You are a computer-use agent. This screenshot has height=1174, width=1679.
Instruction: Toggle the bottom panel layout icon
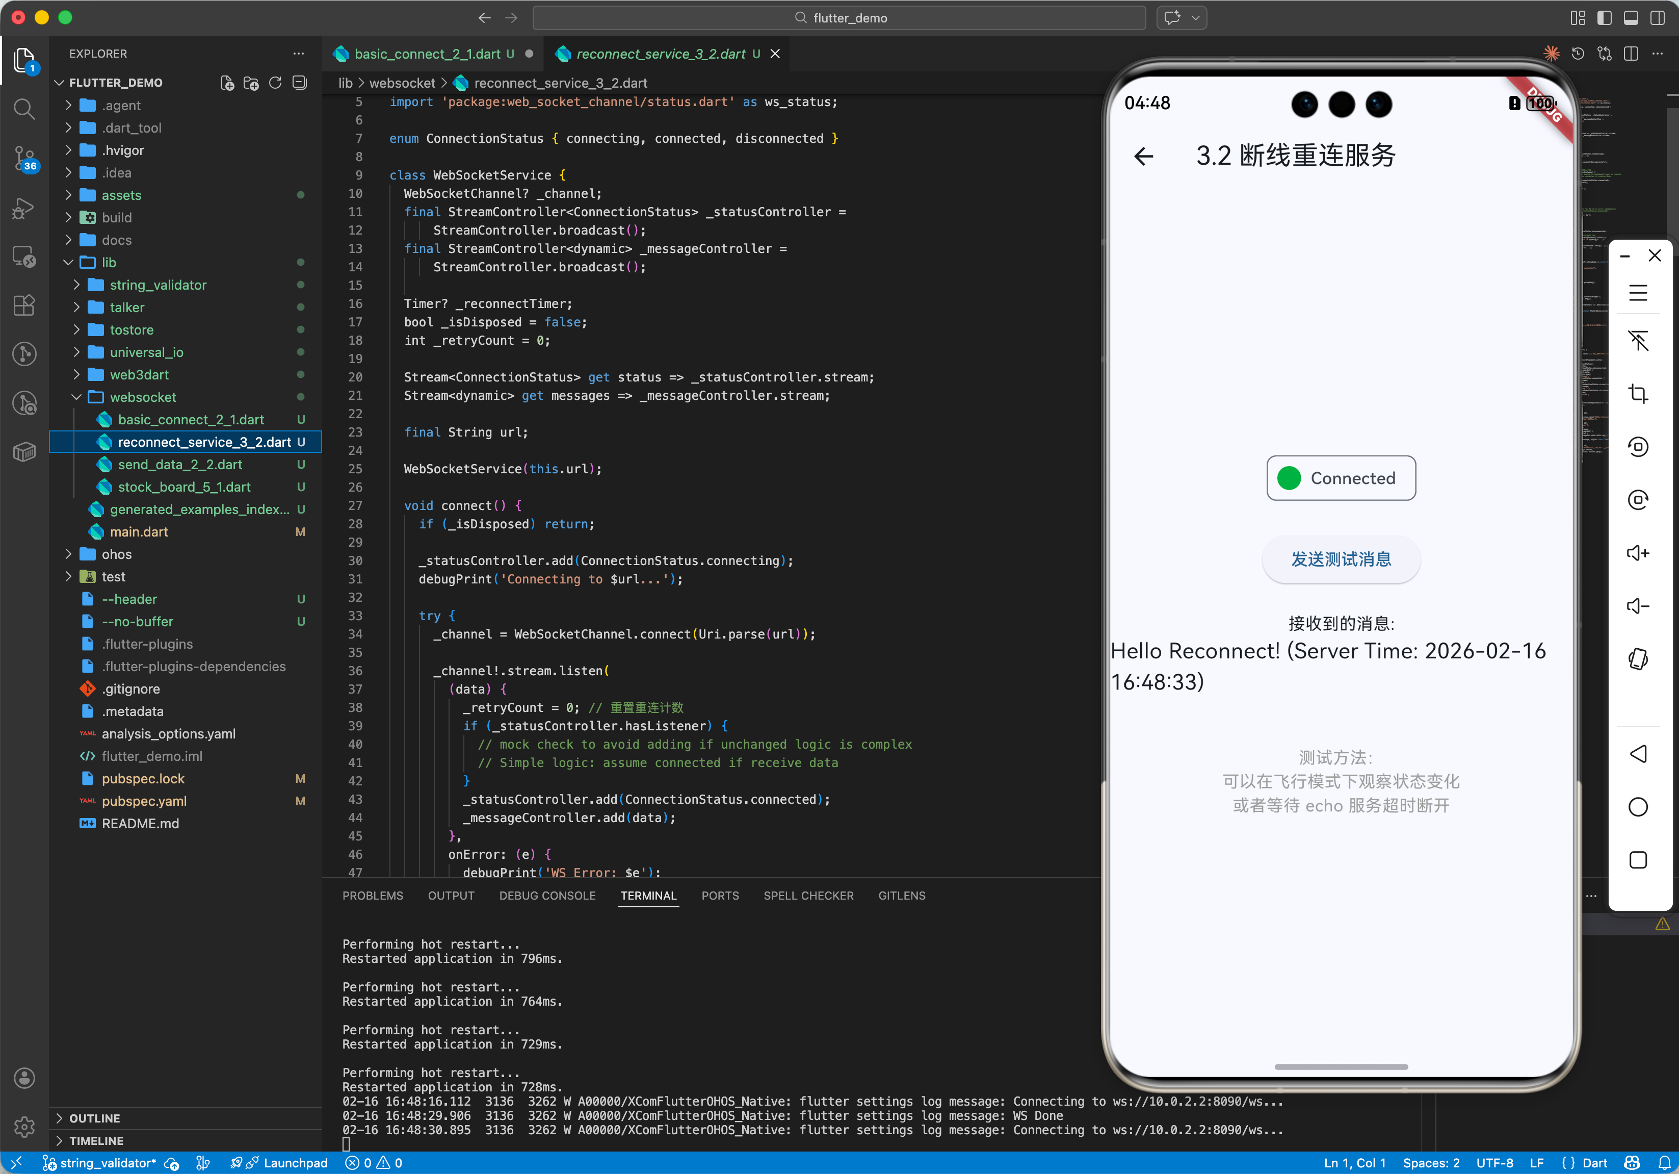point(1631,17)
